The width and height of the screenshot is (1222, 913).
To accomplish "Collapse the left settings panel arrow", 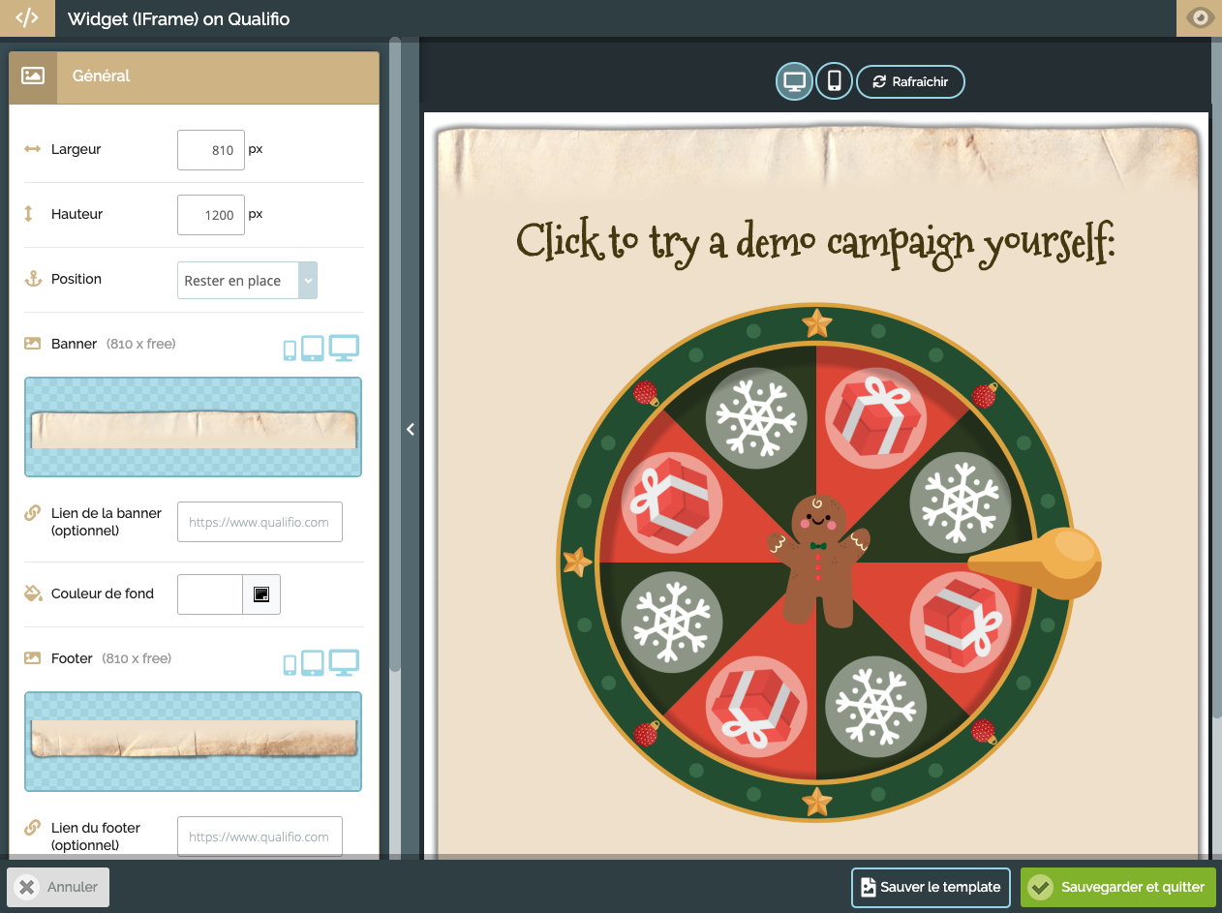I will click(x=411, y=429).
